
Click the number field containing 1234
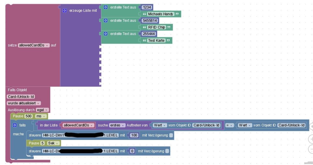click(x=147, y=7)
